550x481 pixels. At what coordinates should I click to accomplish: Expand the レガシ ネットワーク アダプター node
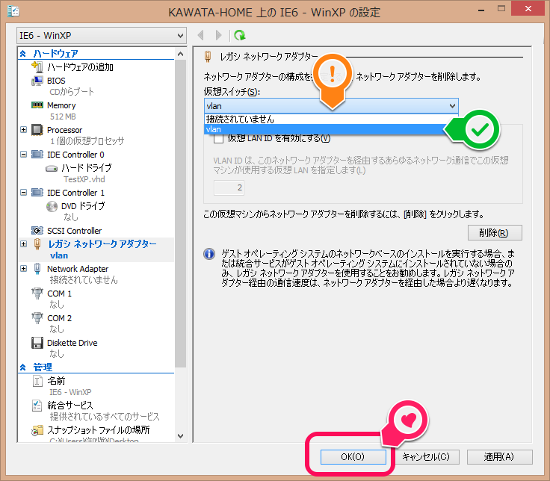(x=23, y=243)
